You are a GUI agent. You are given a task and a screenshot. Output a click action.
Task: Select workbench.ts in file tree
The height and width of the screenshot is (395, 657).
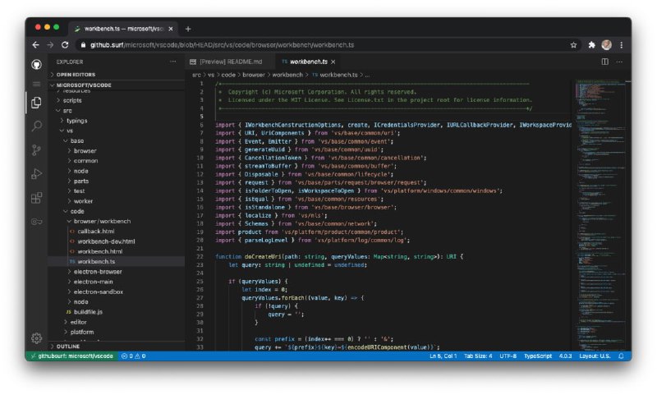[117, 261]
